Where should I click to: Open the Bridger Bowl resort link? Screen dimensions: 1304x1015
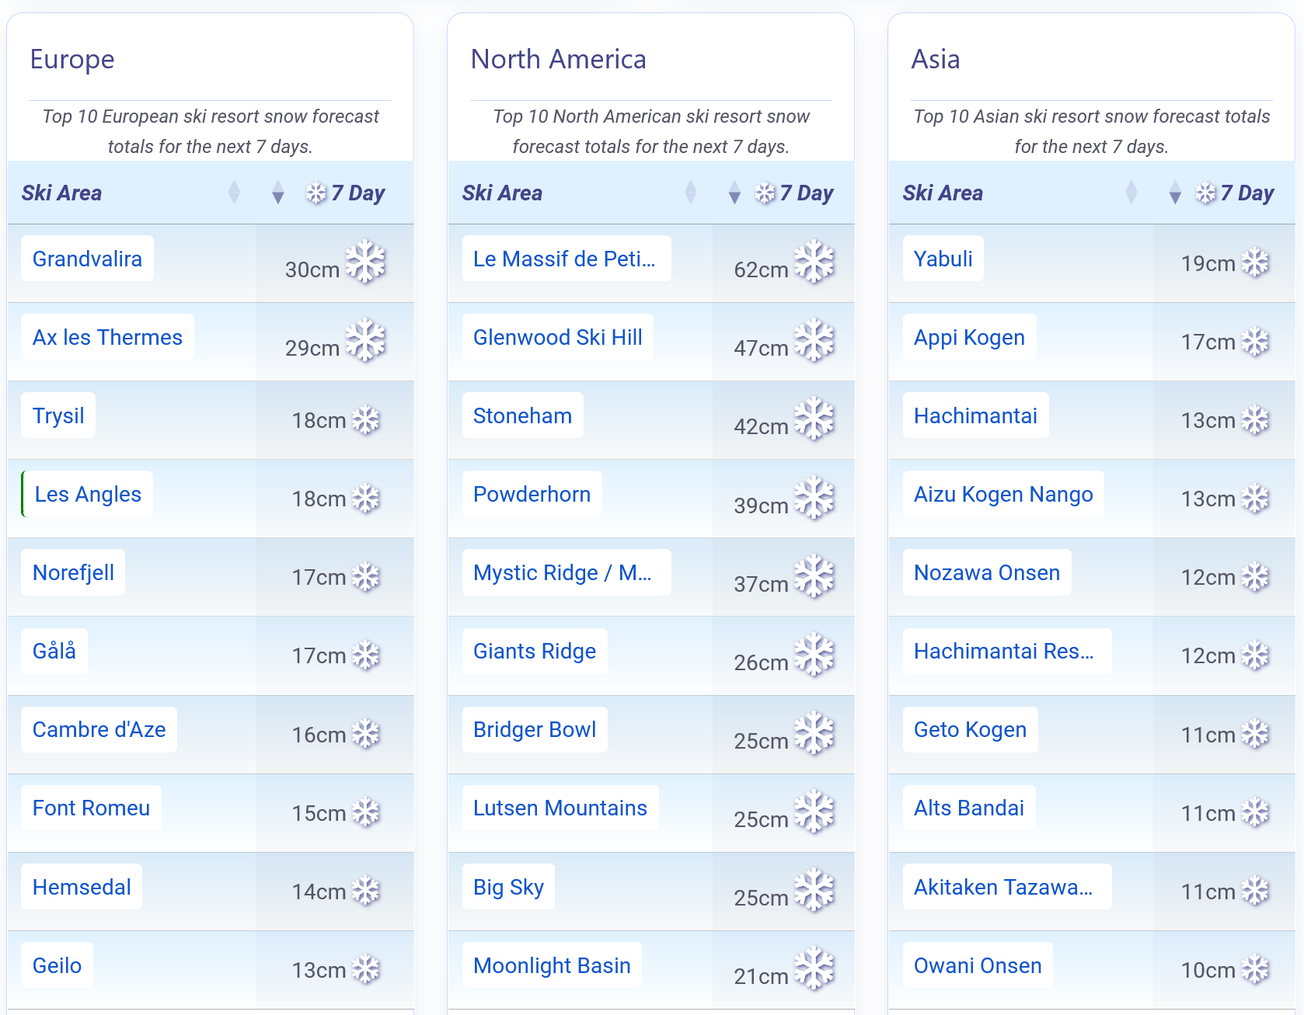(534, 729)
